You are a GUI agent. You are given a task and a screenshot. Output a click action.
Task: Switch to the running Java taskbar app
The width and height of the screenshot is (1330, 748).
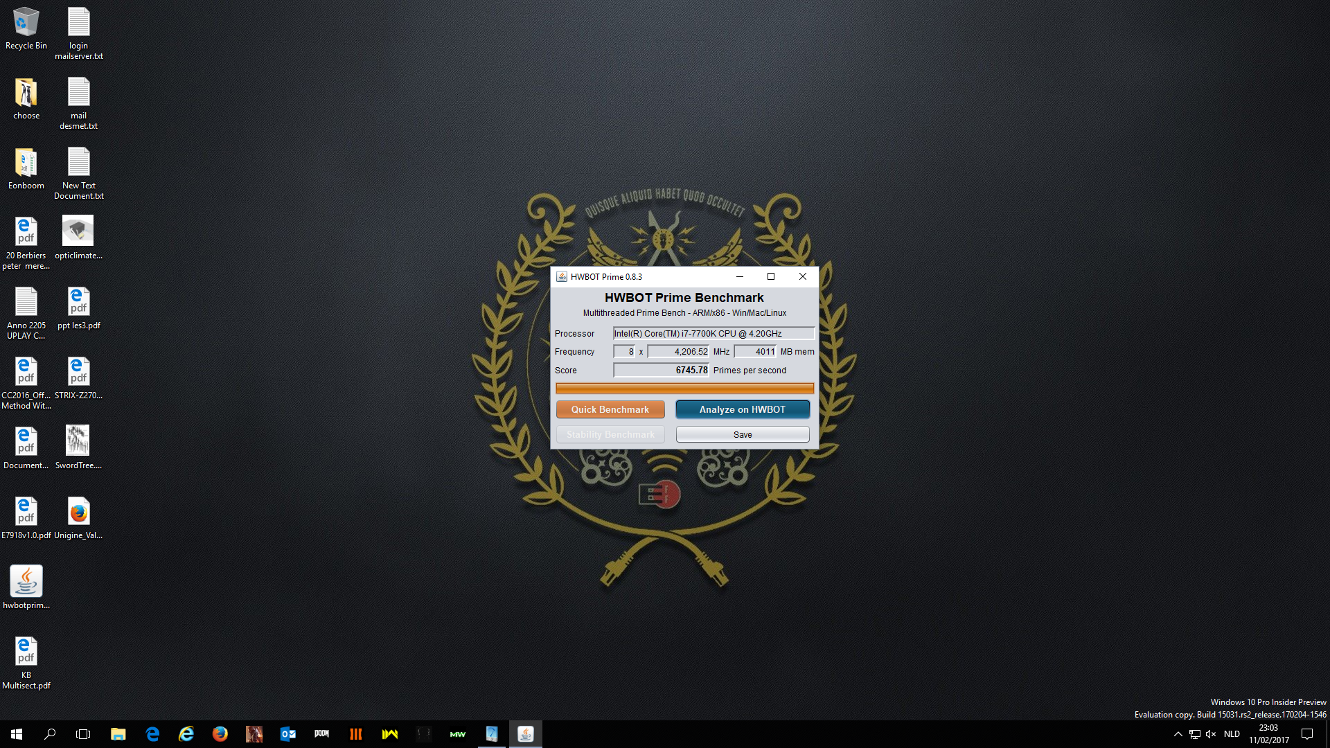pos(526,734)
